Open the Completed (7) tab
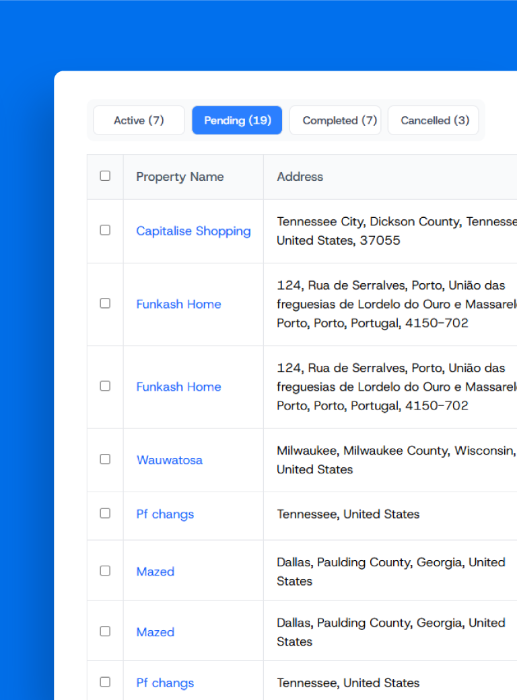This screenshot has width=517, height=700. 335,120
